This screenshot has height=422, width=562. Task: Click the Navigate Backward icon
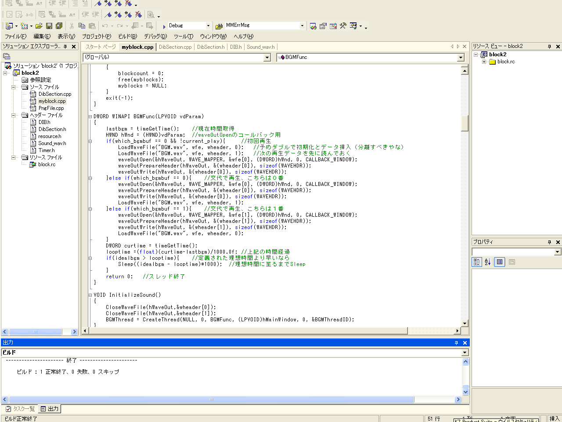coord(135,26)
